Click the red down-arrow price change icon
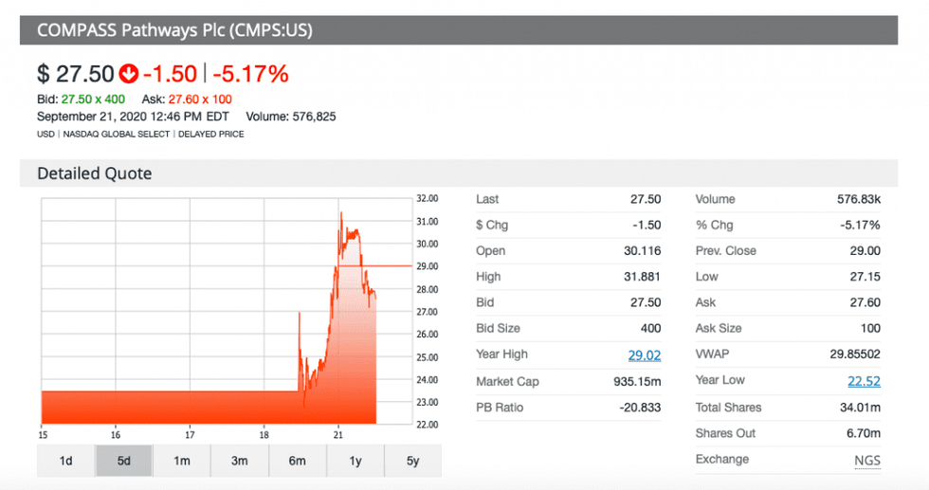Image resolution: width=929 pixels, height=490 pixels. [x=129, y=74]
